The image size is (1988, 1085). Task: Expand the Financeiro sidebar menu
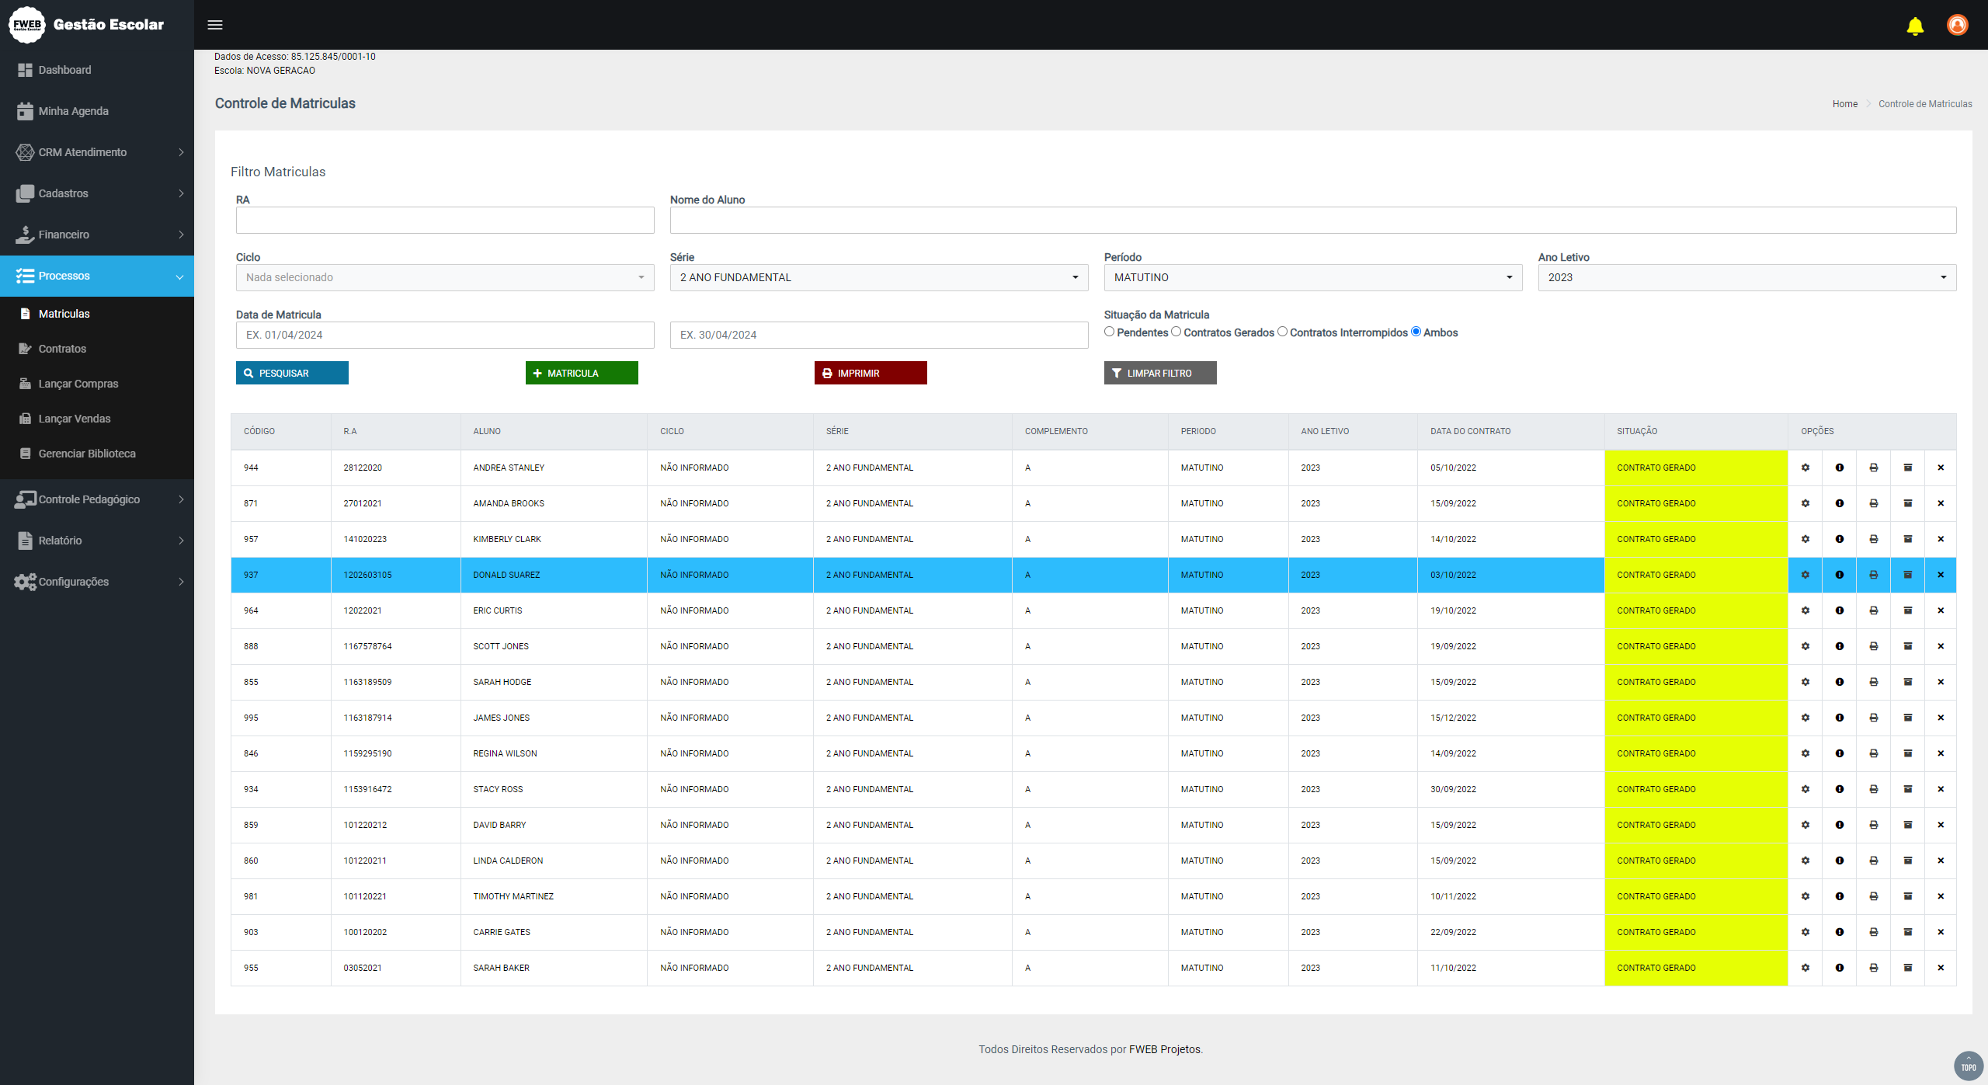[x=97, y=235]
